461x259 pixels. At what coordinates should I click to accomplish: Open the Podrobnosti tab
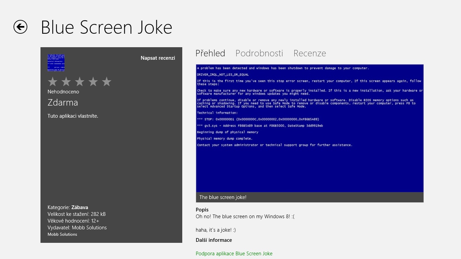(259, 53)
